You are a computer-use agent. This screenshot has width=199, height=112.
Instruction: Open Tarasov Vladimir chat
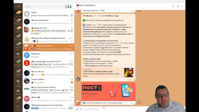click(49, 81)
